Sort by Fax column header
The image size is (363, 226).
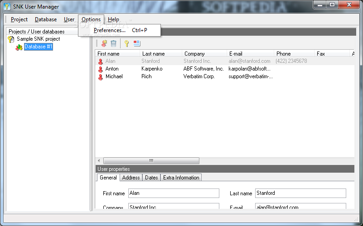pyautogui.click(x=332, y=54)
